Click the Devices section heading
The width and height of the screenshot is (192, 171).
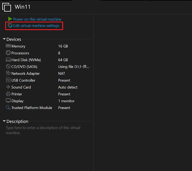point(14,39)
